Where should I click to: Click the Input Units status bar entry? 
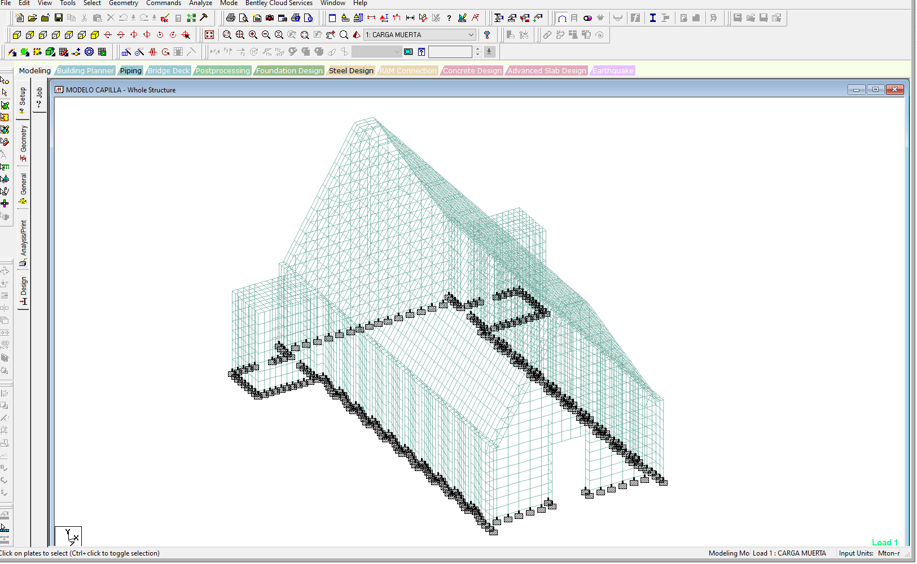(x=870, y=553)
